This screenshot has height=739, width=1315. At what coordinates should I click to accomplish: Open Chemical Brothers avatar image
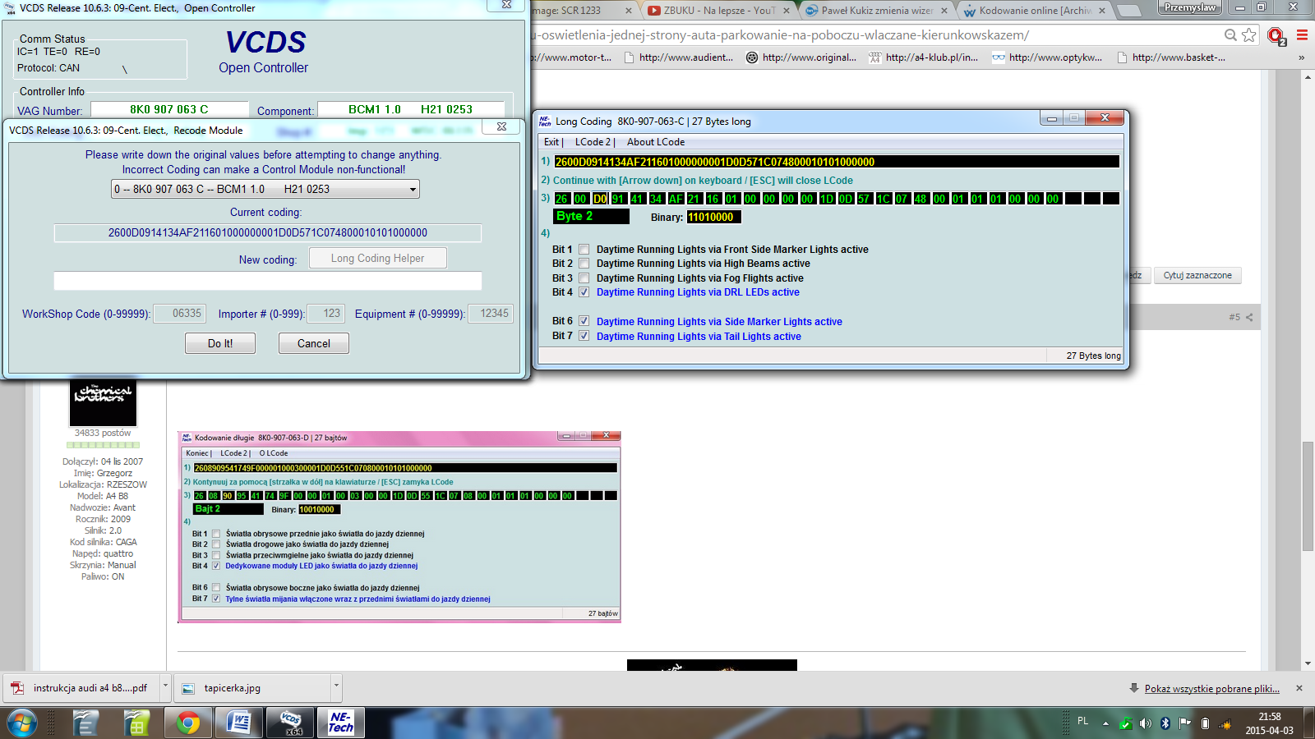coord(103,402)
